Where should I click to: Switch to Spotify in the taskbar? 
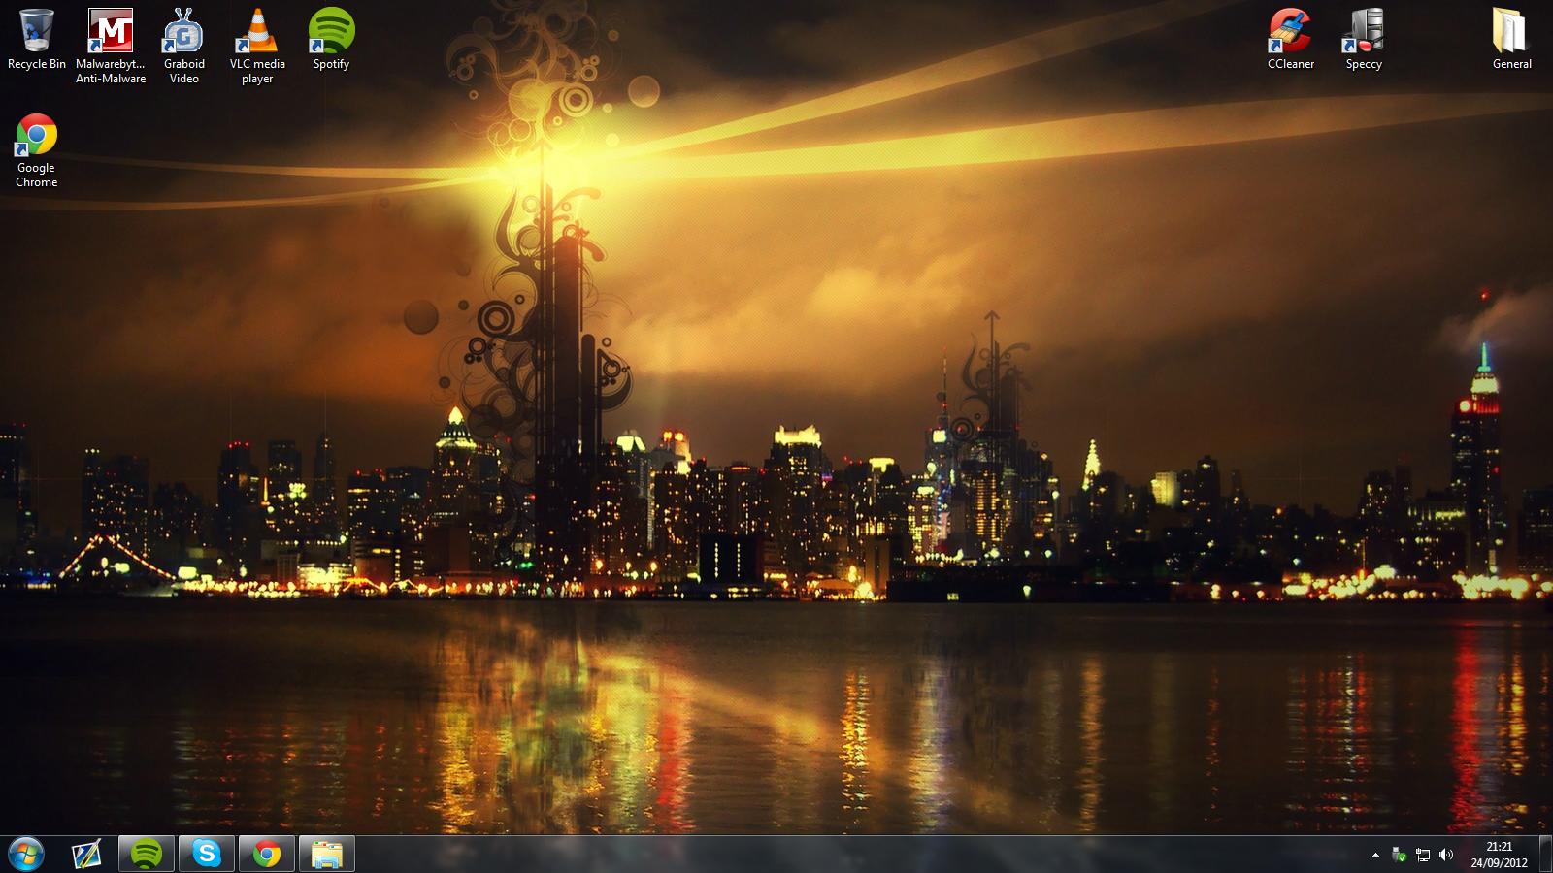tap(147, 855)
